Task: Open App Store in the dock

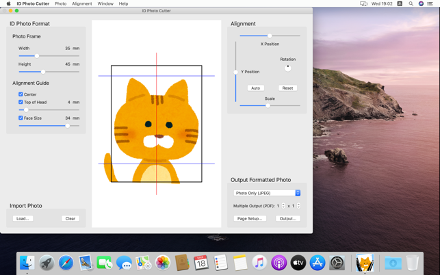Action: [318, 263]
